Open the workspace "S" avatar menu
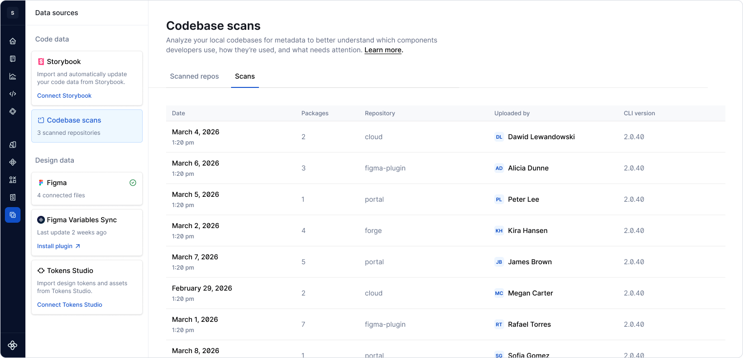743x358 pixels. pos(13,13)
